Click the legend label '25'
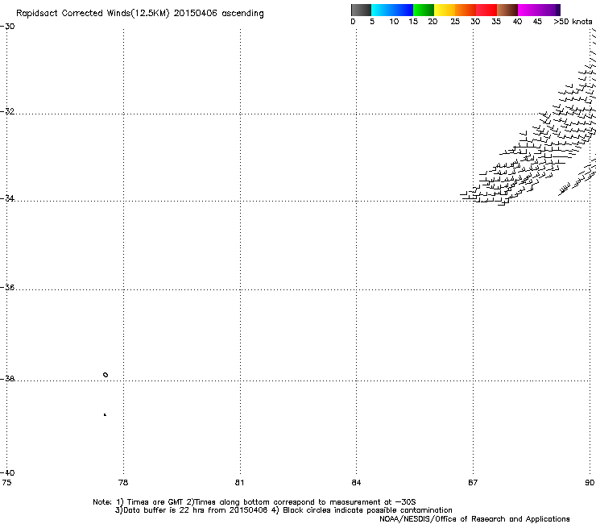596x524 pixels. (x=455, y=22)
